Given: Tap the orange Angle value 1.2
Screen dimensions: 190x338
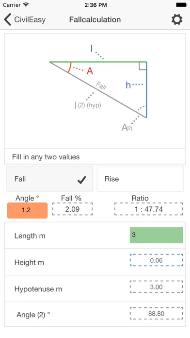Looking at the screenshot, I should (x=27, y=210).
